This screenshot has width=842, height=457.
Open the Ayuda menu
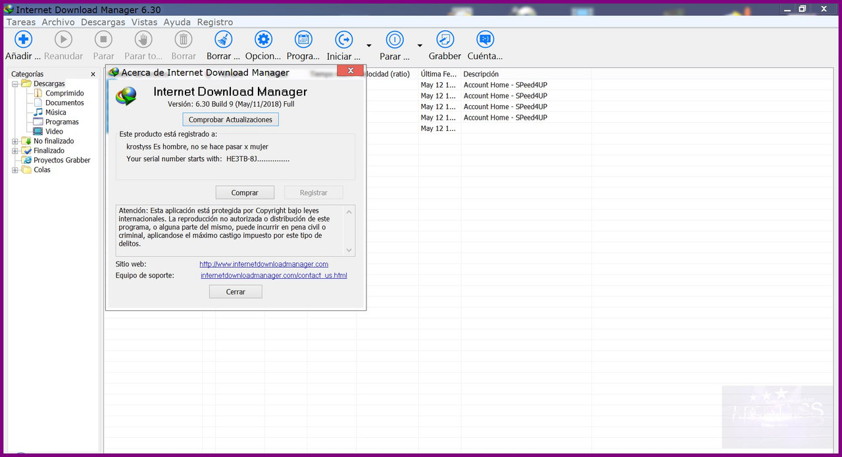(x=177, y=22)
